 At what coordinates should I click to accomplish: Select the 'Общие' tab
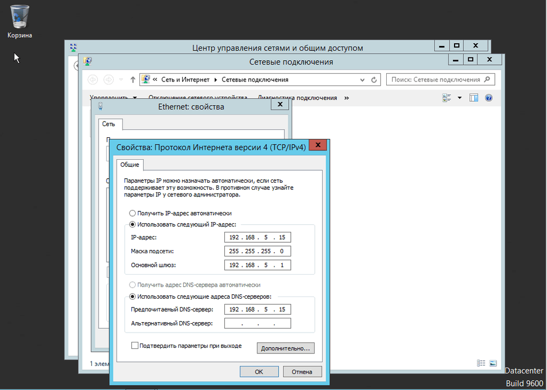click(x=130, y=165)
